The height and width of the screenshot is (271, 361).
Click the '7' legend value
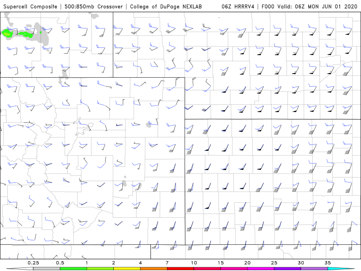[x=167, y=263]
